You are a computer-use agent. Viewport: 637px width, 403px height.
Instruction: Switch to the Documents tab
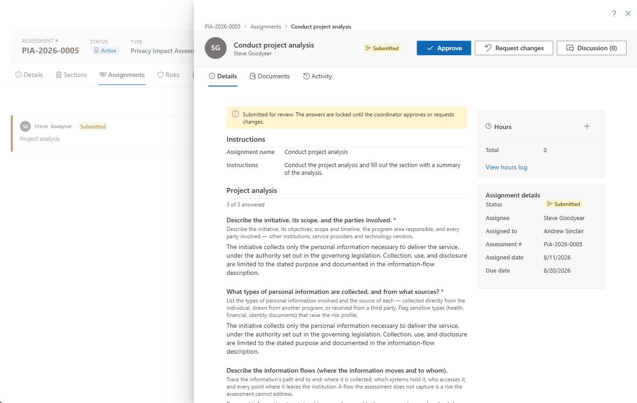(x=270, y=76)
